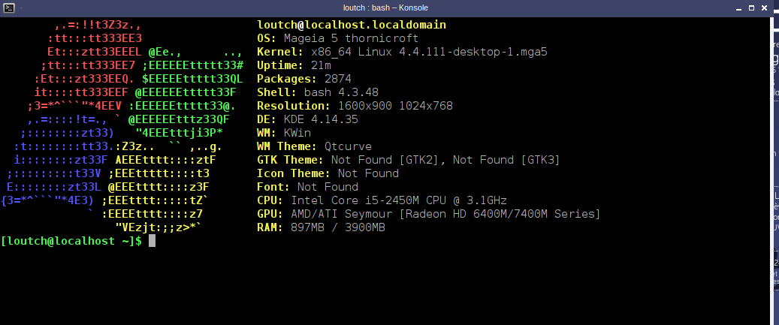This screenshot has width=779, height=325.
Task: Click the GPU AMD/ATI Seymour line
Action: 429,214
